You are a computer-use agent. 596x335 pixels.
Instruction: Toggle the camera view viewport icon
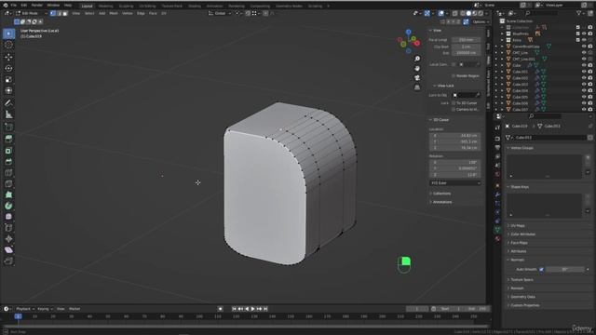(417, 78)
